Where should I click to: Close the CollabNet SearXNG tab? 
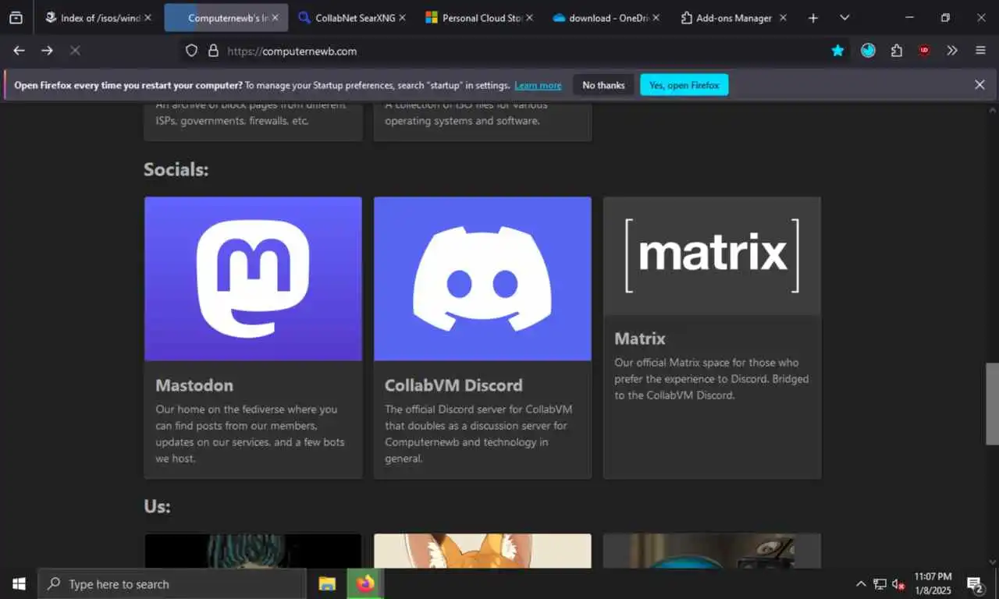click(402, 17)
